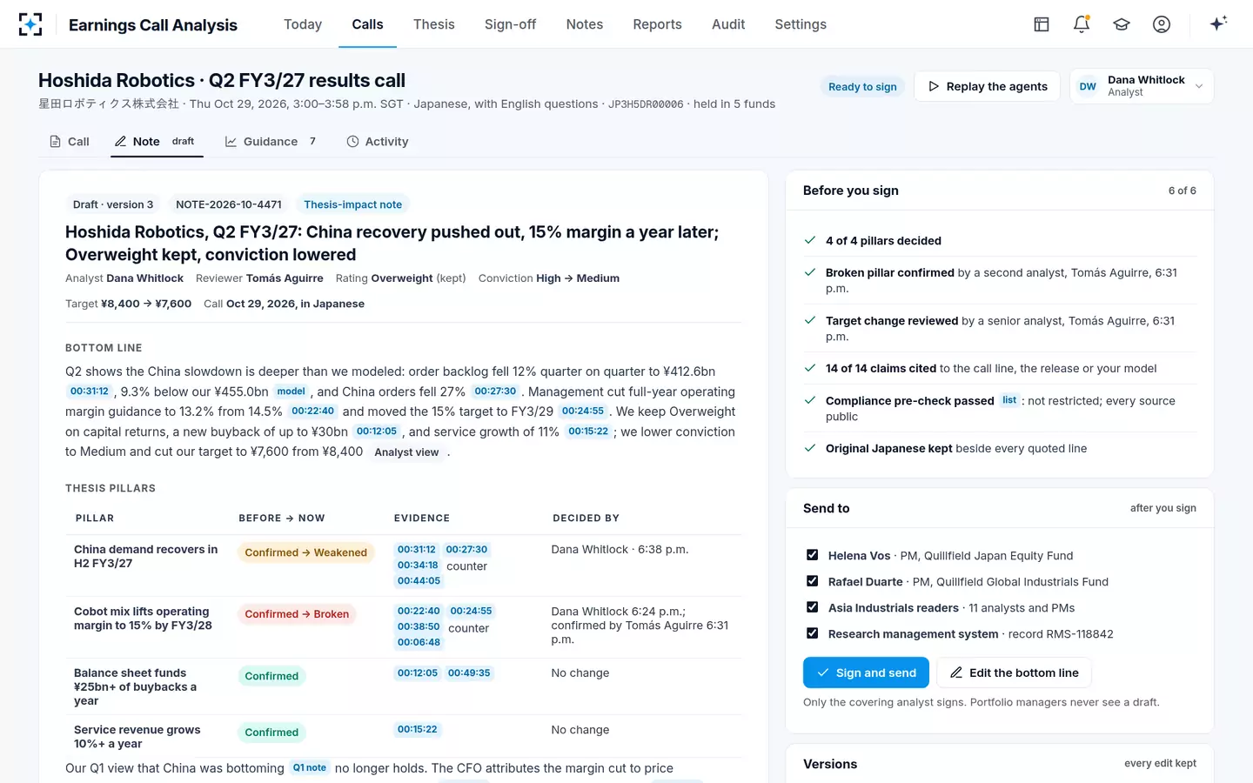
Task: Open the Activity tab with clock icon
Action: [x=378, y=141]
